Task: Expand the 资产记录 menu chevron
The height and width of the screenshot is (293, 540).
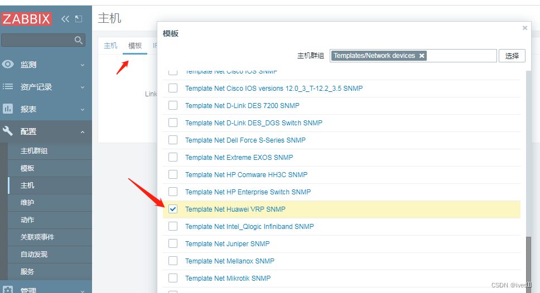Action: click(83, 87)
